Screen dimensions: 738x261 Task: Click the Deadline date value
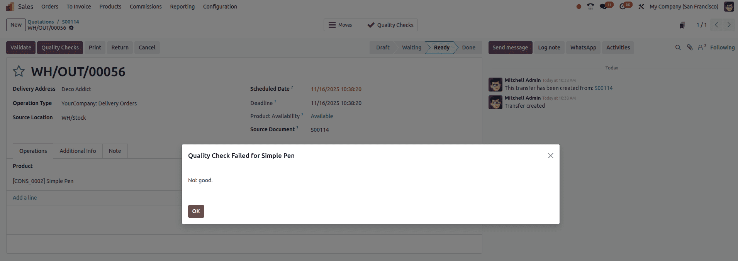pos(336,103)
